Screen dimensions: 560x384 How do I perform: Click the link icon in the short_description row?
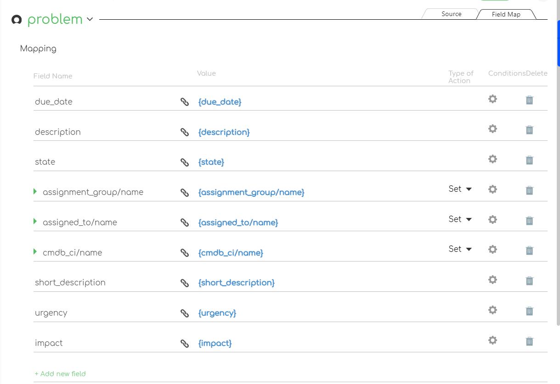coord(185,283)
